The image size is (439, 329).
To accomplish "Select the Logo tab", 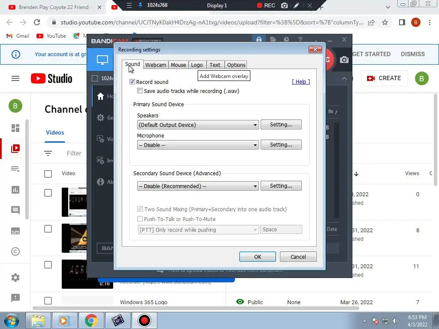I will [x=197, y=65].
